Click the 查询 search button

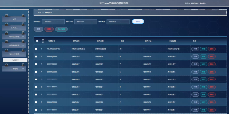(138, 22)
